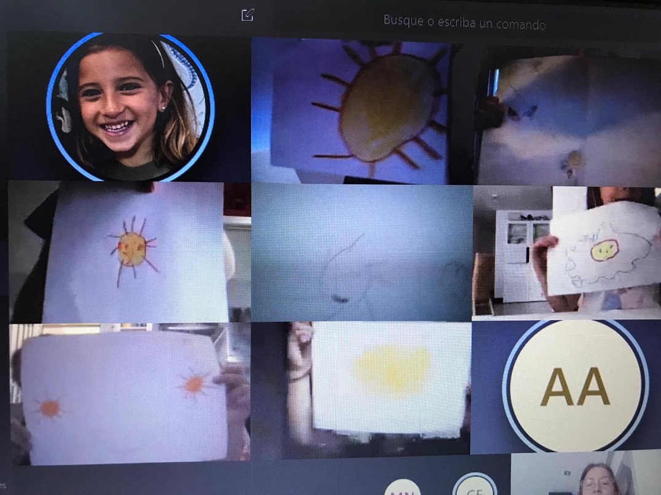Select the large AA participant avatar
The image size is (661, 495).
pyautogui.click(x=575, y=386)
